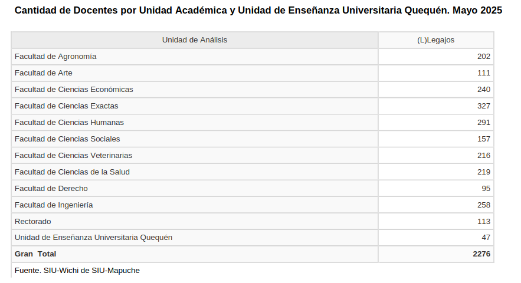
Task: Click the Facultad de Ciencias Exactas cell
Action: pyautogui.click(x=67, y=106)
